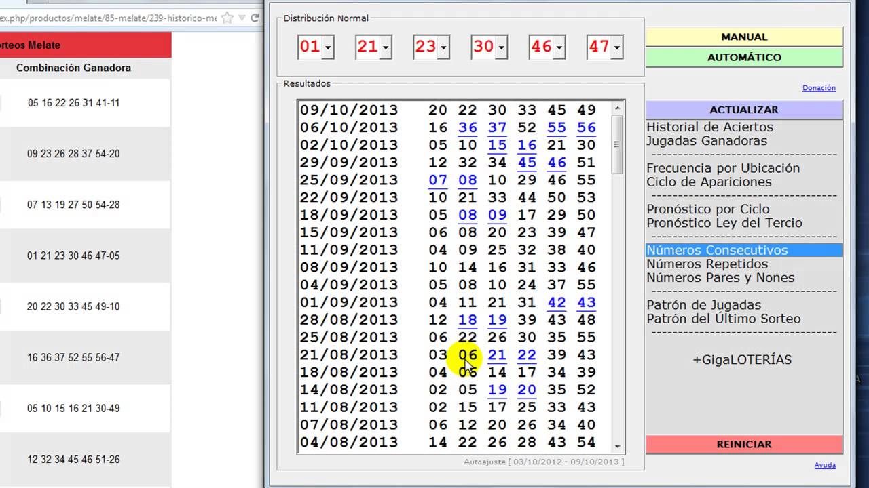Click combination 12 32 34 45 46 51-26 in browser
869x488 pixels.
click(73, 459)
